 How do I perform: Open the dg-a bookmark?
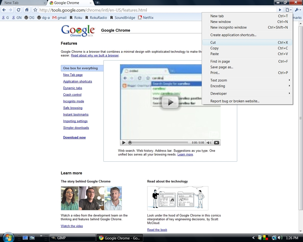pyautogui.click(x=43, y=17)
